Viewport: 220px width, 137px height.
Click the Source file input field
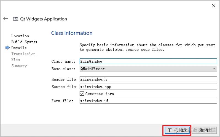tap(148, 87)
